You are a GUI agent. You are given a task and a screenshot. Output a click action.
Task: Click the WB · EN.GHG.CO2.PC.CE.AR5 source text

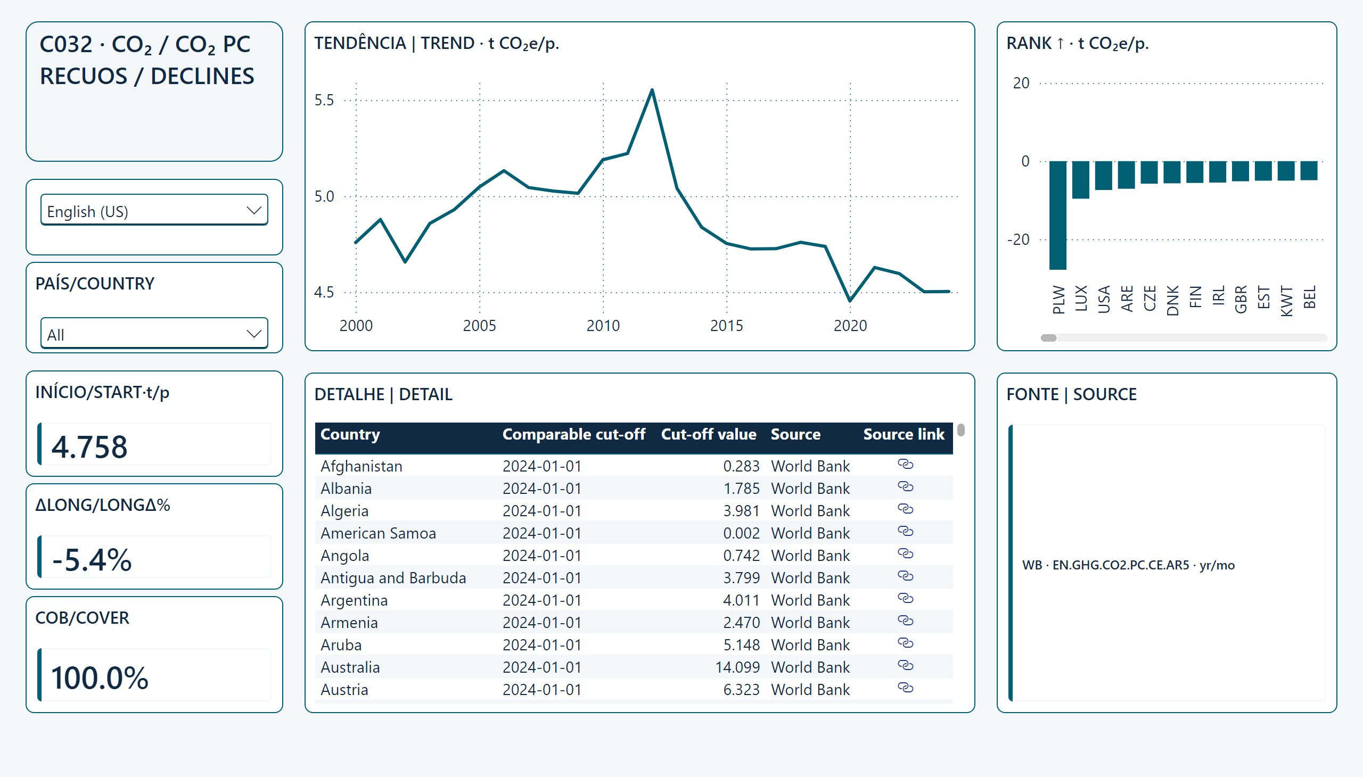coord(1128,565)
